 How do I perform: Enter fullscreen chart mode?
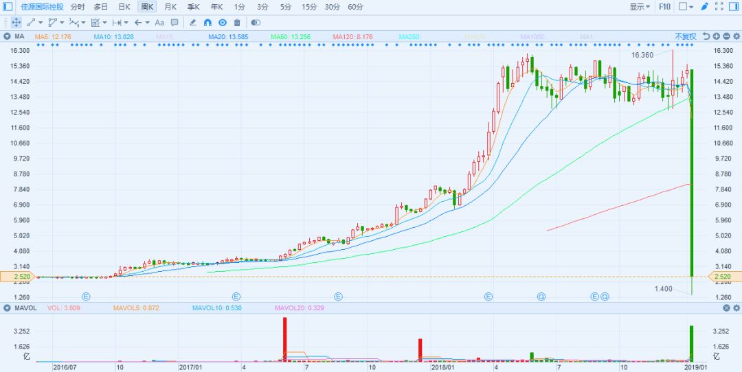(x=719, y=7)
